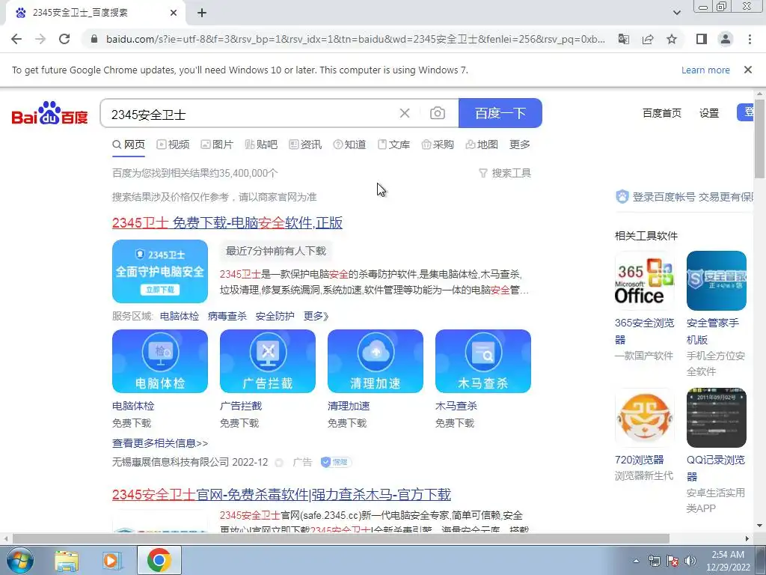This screenshot has width=766, height=575.
Task: Open the 电脑体检 service link
Action: click(180, 317)
